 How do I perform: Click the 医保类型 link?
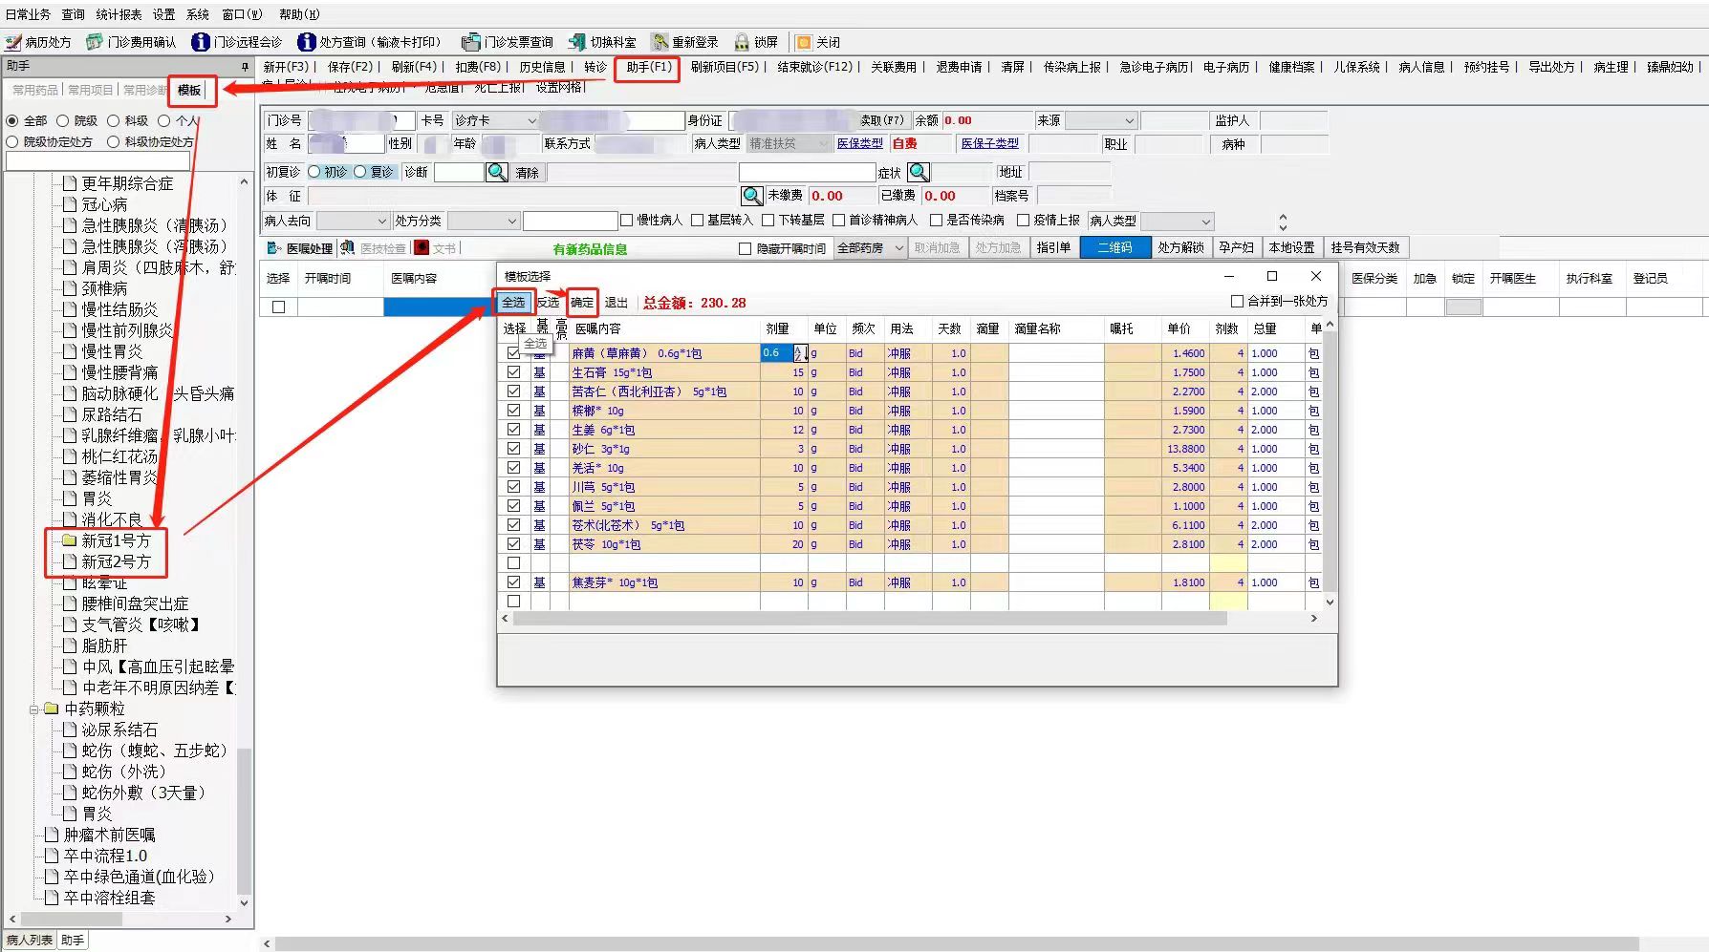860,143
